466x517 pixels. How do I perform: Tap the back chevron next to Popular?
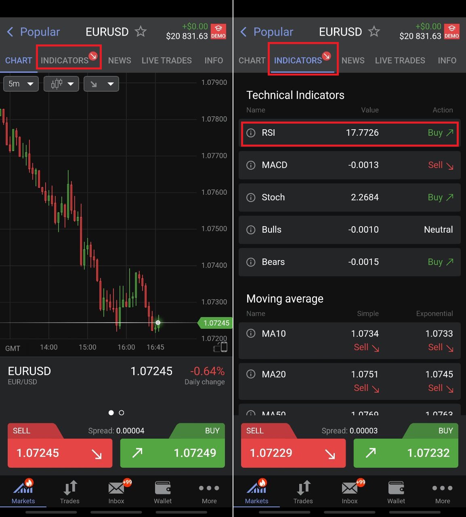tap(10, 32)
